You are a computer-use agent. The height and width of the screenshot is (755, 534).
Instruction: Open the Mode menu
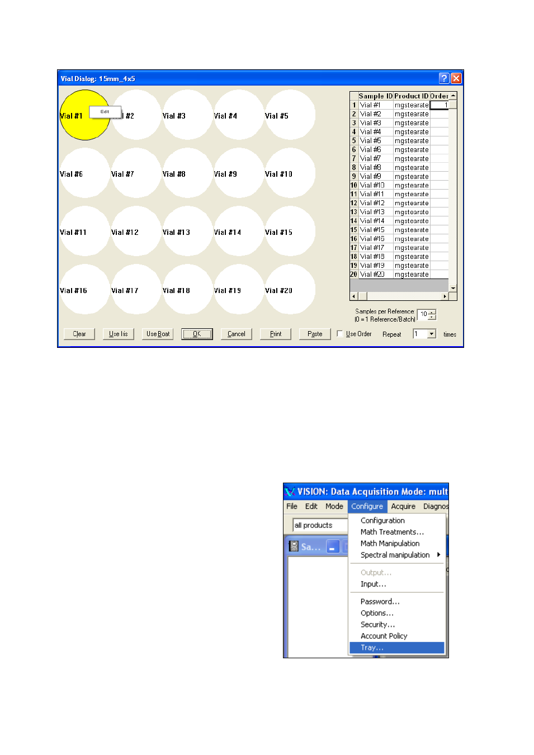coord(334,506)
